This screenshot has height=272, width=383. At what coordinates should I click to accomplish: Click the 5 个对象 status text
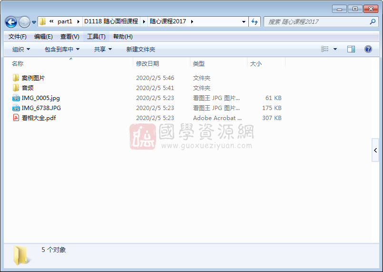tap(53, 250)
